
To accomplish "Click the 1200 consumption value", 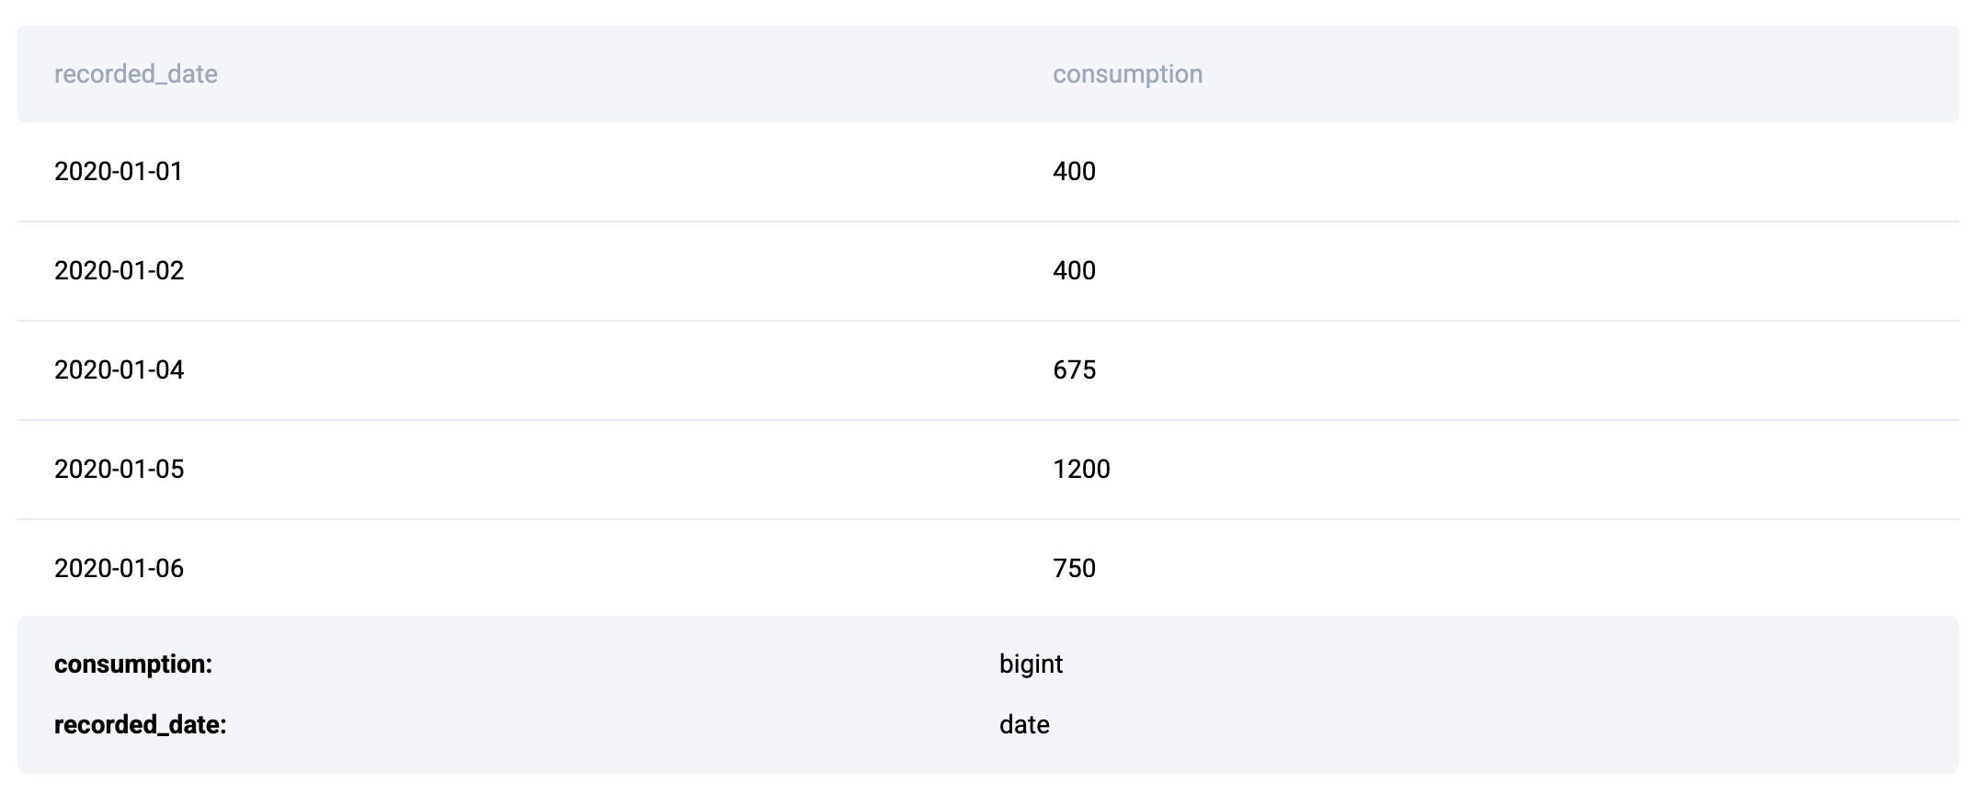I will [1081, 470].
